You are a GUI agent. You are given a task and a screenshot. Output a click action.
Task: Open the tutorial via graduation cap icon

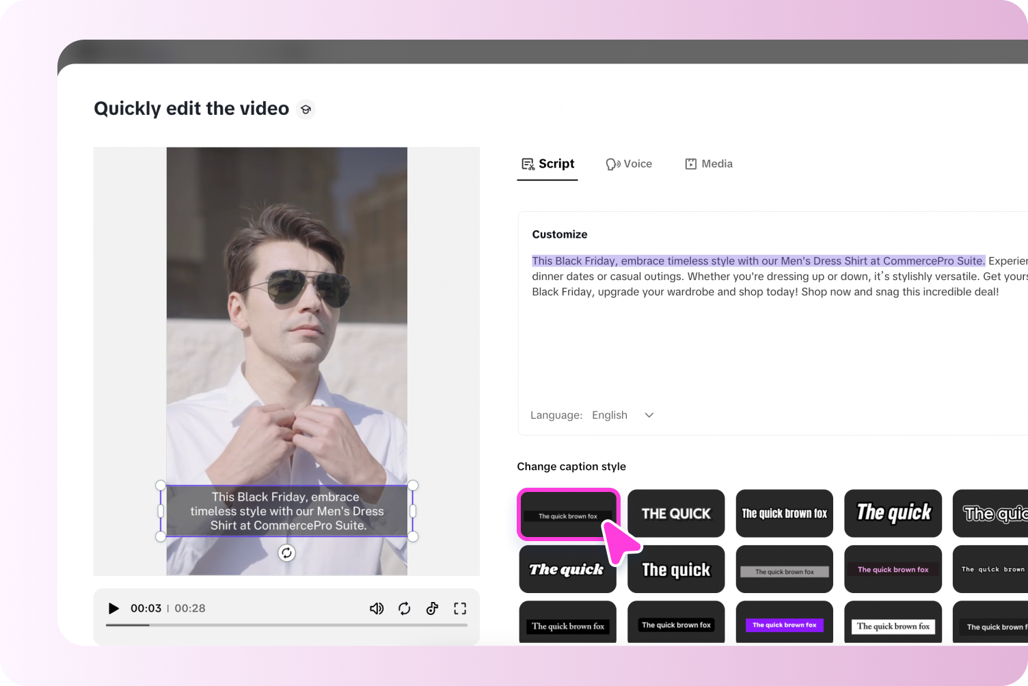coord(306,109)
